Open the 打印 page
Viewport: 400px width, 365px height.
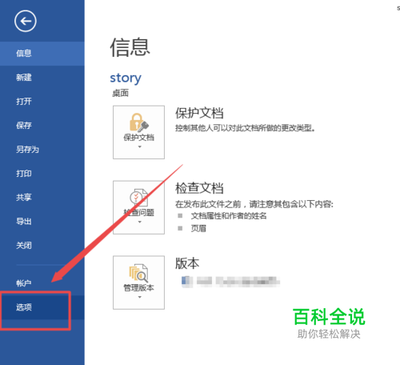42,174
